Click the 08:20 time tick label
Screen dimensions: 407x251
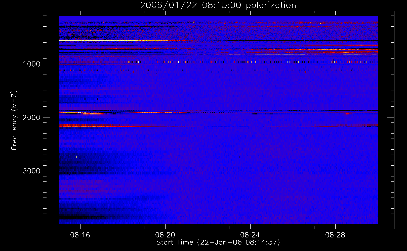165,235
